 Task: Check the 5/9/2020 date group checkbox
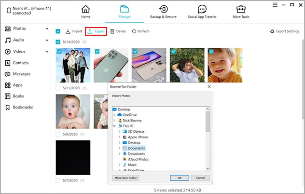tap(58, 134)
